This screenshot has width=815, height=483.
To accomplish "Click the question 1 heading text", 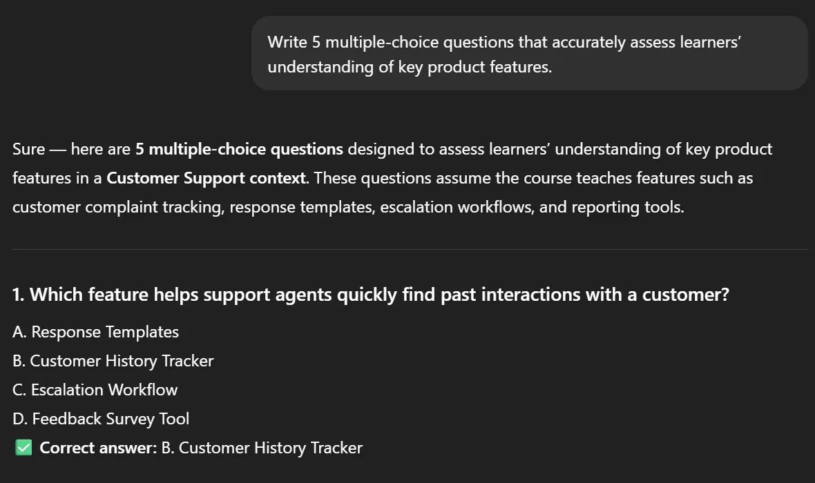I will click(x=371, y=295).
